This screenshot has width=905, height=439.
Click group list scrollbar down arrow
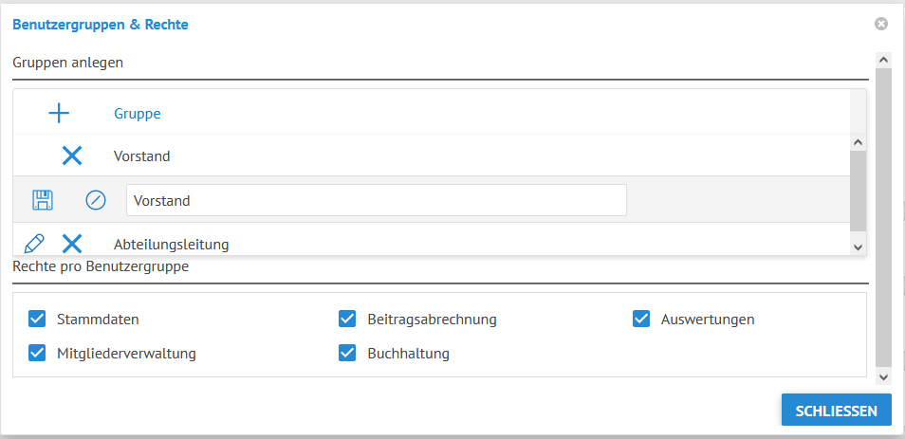coord(858,247)
